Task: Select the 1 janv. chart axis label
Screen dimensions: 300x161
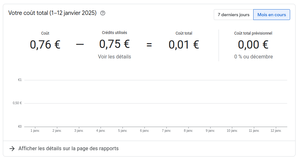Action: (x=35, y=131)
